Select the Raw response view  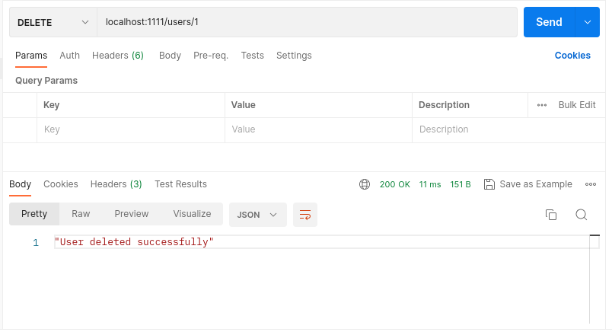tap(81, 214)
